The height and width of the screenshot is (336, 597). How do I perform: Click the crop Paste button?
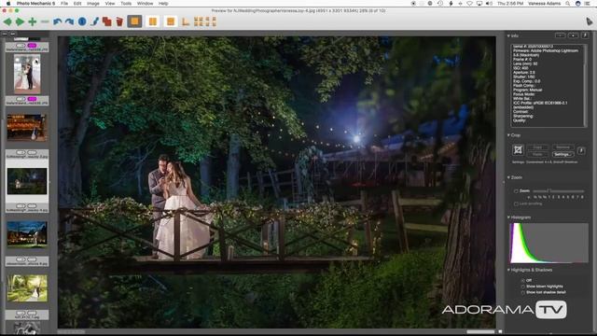pos(537,154)
